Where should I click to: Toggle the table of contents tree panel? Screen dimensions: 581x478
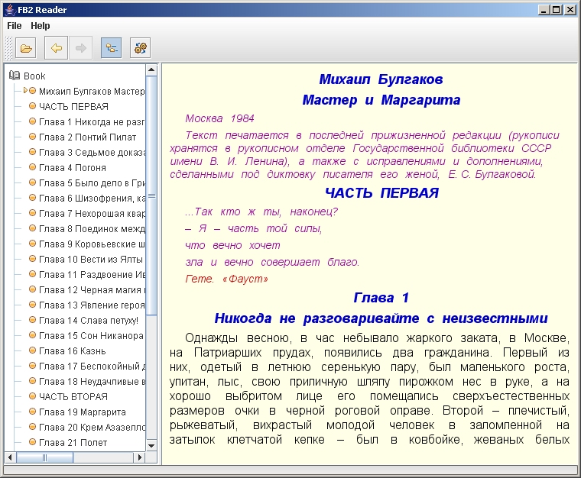pos(111,48)
